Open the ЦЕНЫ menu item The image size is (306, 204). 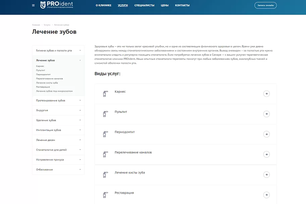(164, 5)
